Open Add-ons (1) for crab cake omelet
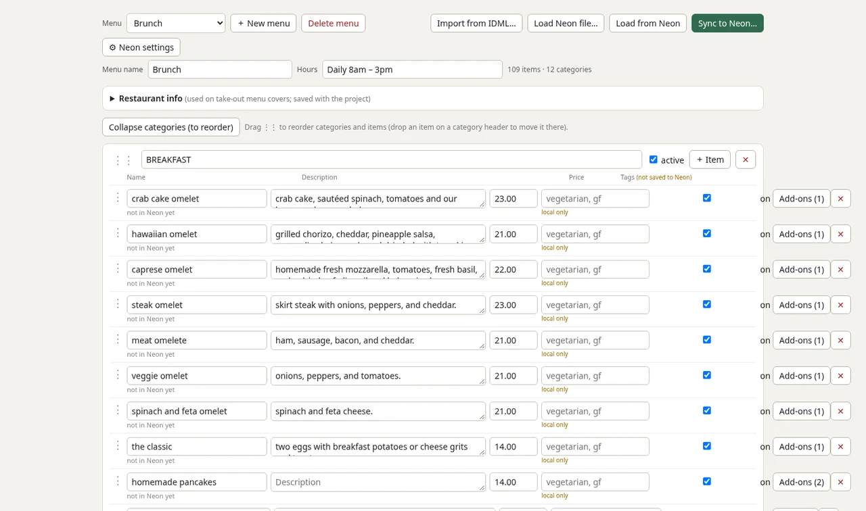 point(801,199)
